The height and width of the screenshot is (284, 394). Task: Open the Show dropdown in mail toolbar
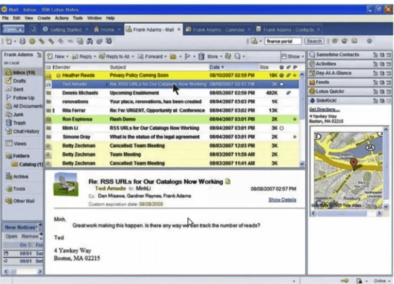(x=291, y=56)
